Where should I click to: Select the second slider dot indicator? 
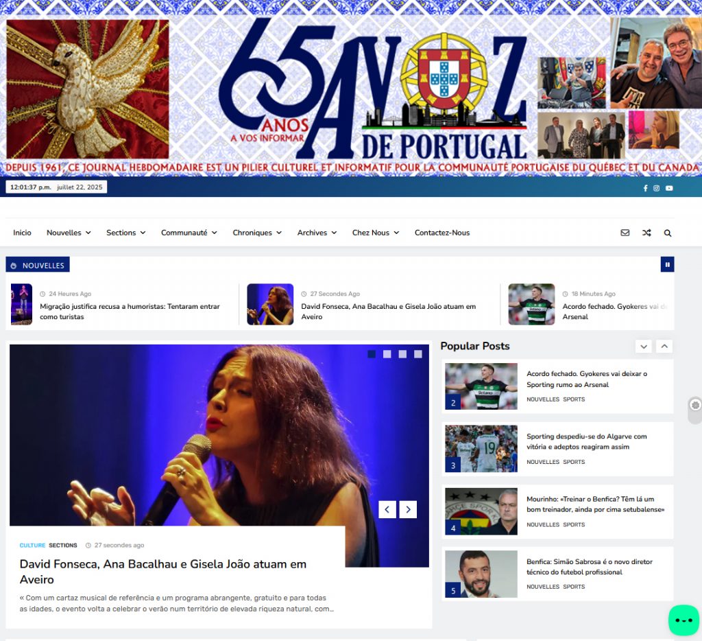tap(387, 354)
